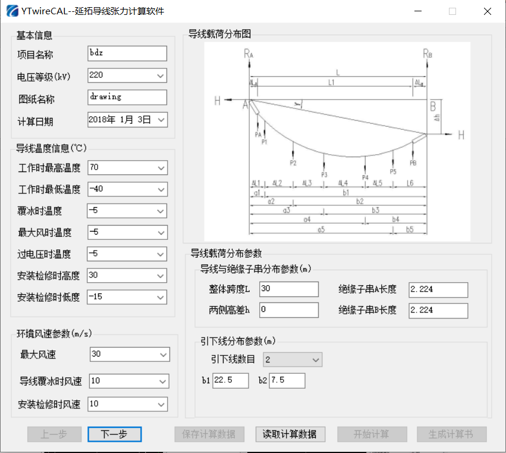Click the project name field containing bdz
This screenshot has height=453, width=506.
coord(127,53)
